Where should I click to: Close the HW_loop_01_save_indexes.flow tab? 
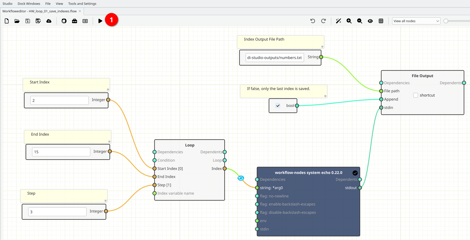click(x=80, y=11)
